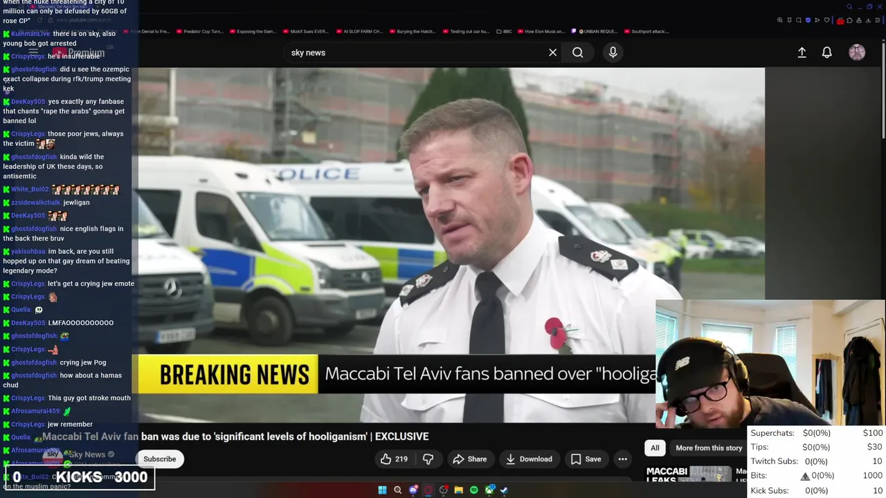Open the 'Testing out our hu...' bookmark
Screen dimensions: 886x498
tap(467, 31)
